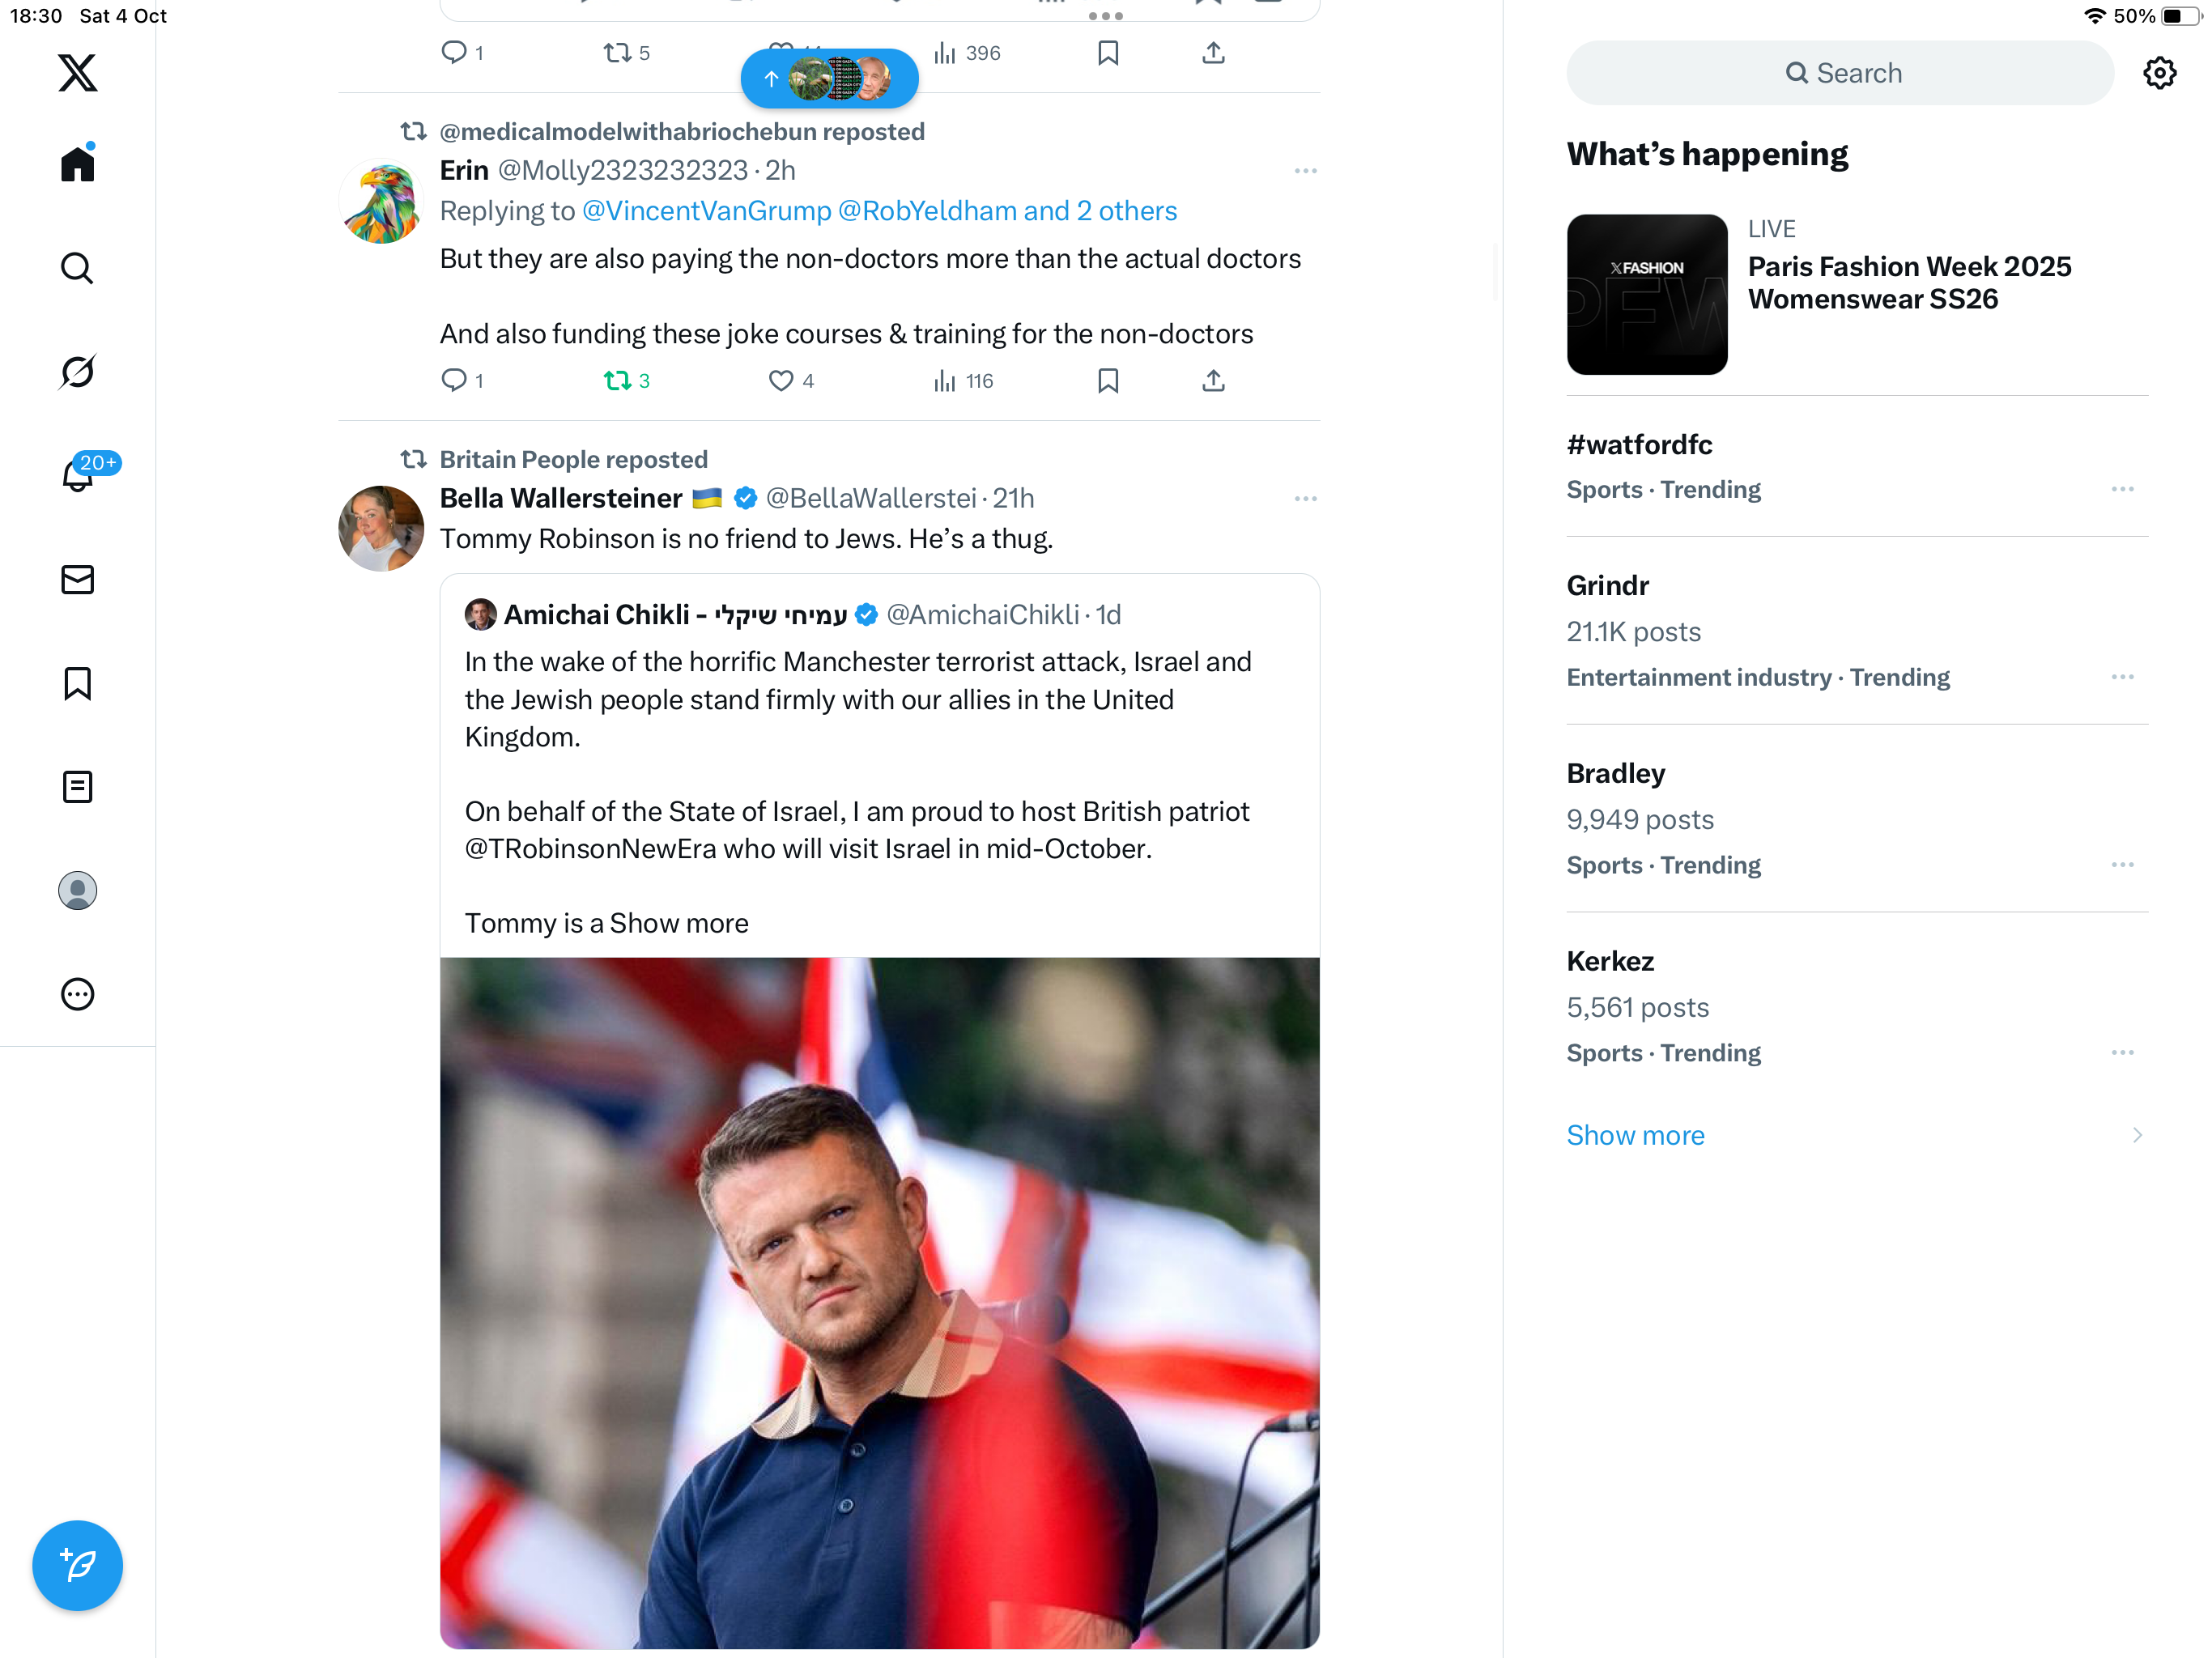Viewport: 2212px width, 1658px height.
Task: Open Paris Fashion Week live thumbnail
Action: click(x=1646, y=295)
